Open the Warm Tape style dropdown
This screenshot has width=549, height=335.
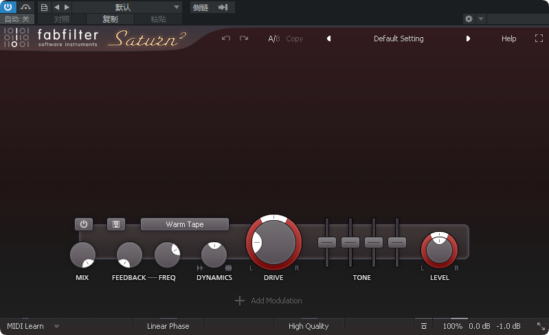click(x=185, y=224)
